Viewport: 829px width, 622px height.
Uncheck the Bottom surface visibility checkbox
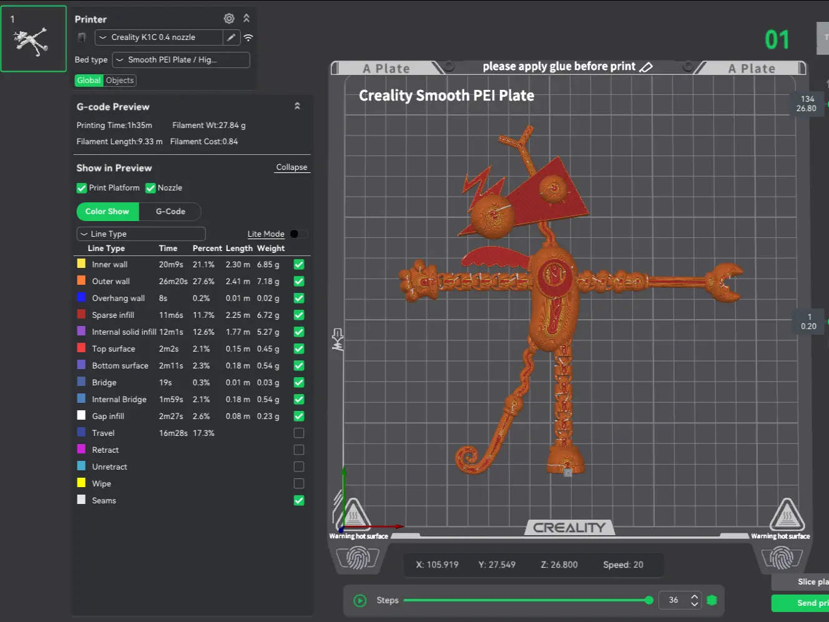tap(299, 366)
